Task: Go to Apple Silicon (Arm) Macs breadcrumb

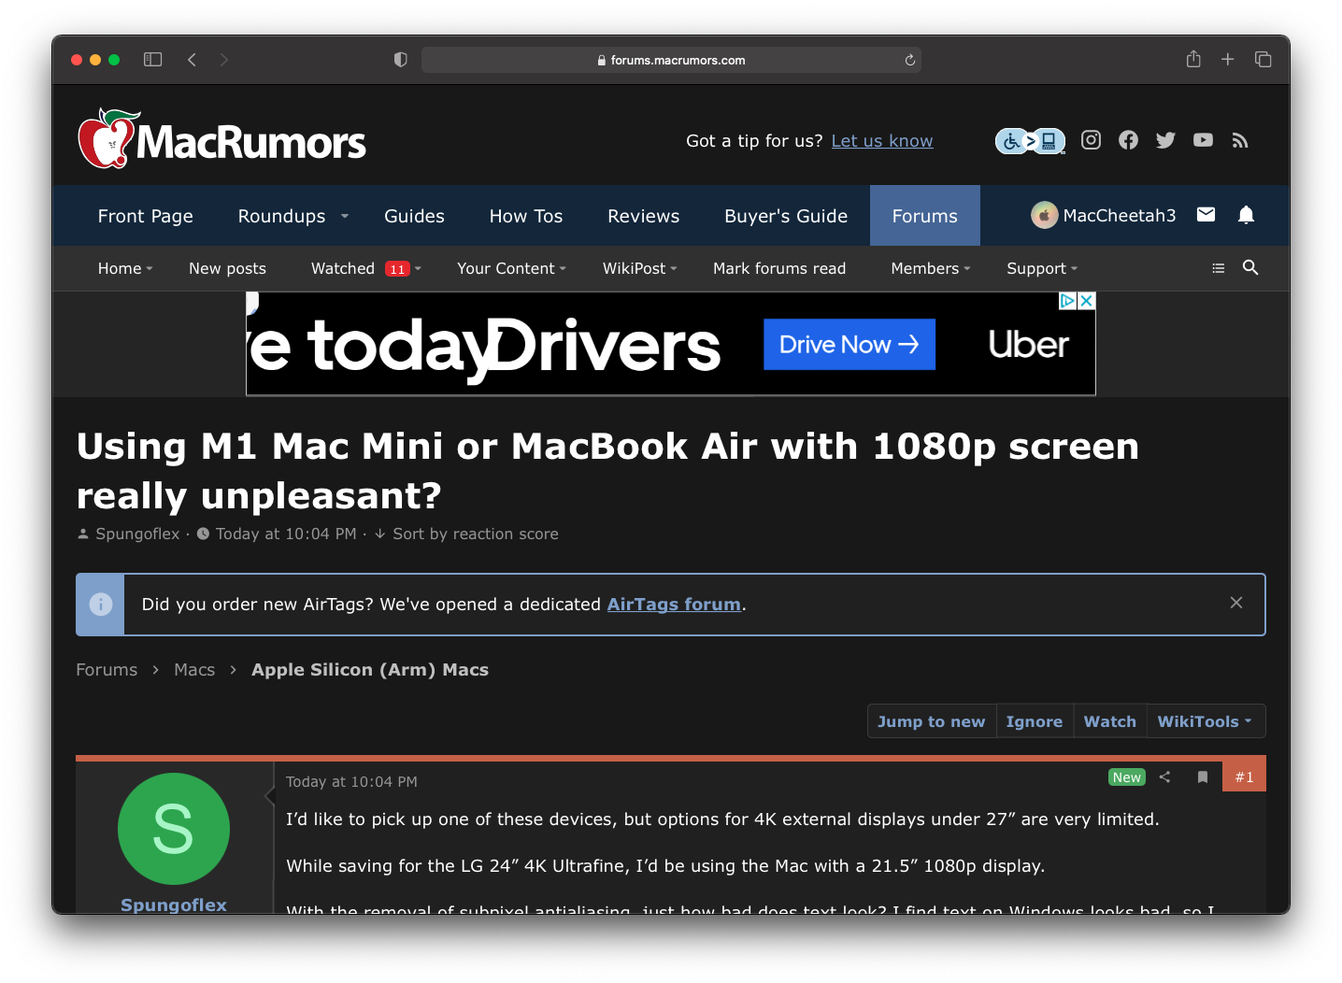Action: pyautogui.click(x=370, y=669)
